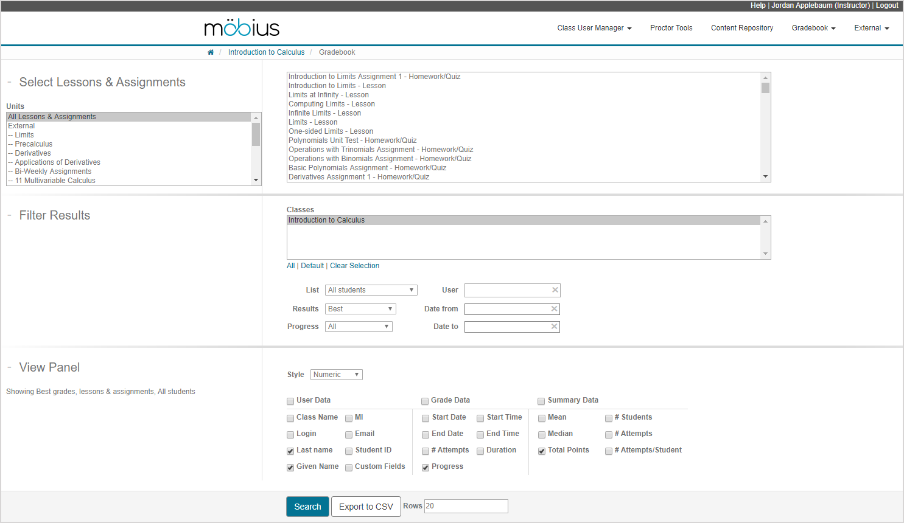Open the Class User Manager menu
904x523 pixels.
tap(594, 28)
